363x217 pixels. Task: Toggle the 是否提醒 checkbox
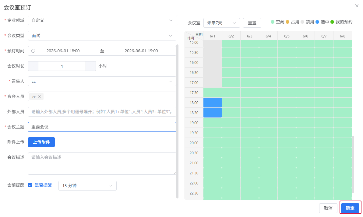tap(30, 185)
